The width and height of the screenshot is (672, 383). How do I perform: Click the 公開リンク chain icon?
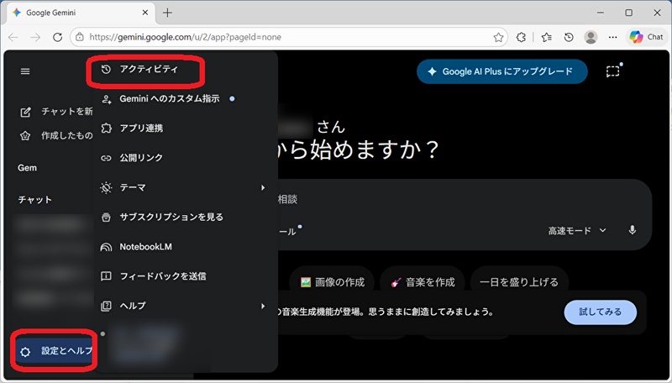107,158
